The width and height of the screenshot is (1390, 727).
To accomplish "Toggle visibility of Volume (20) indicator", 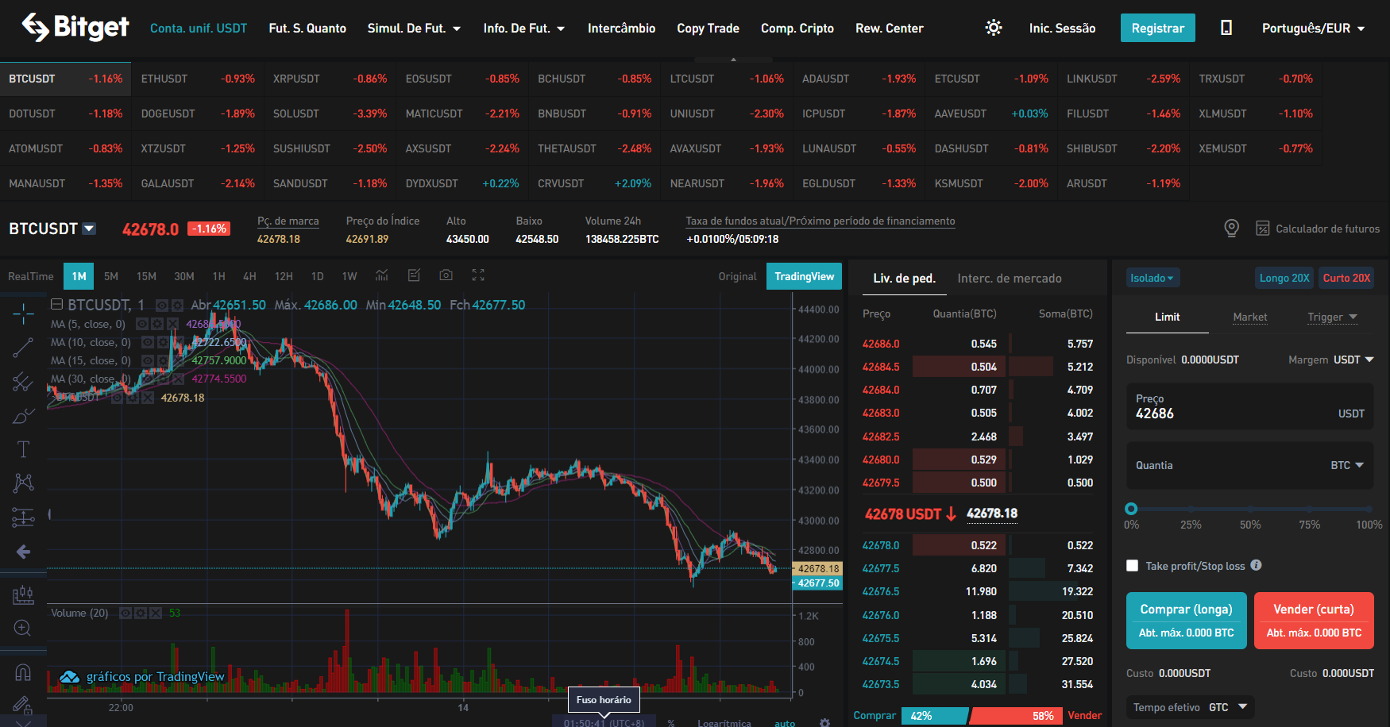I will click(x=125, y=613).
